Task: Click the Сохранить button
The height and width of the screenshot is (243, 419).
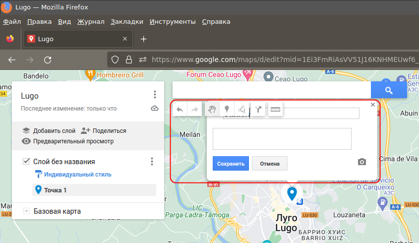Action: [231, 163]
